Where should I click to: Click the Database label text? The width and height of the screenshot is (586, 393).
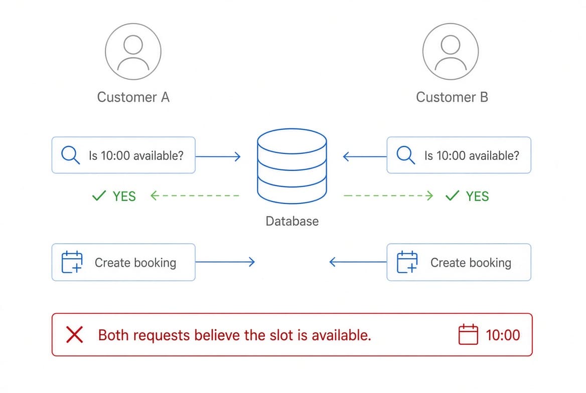coord(292,221)
